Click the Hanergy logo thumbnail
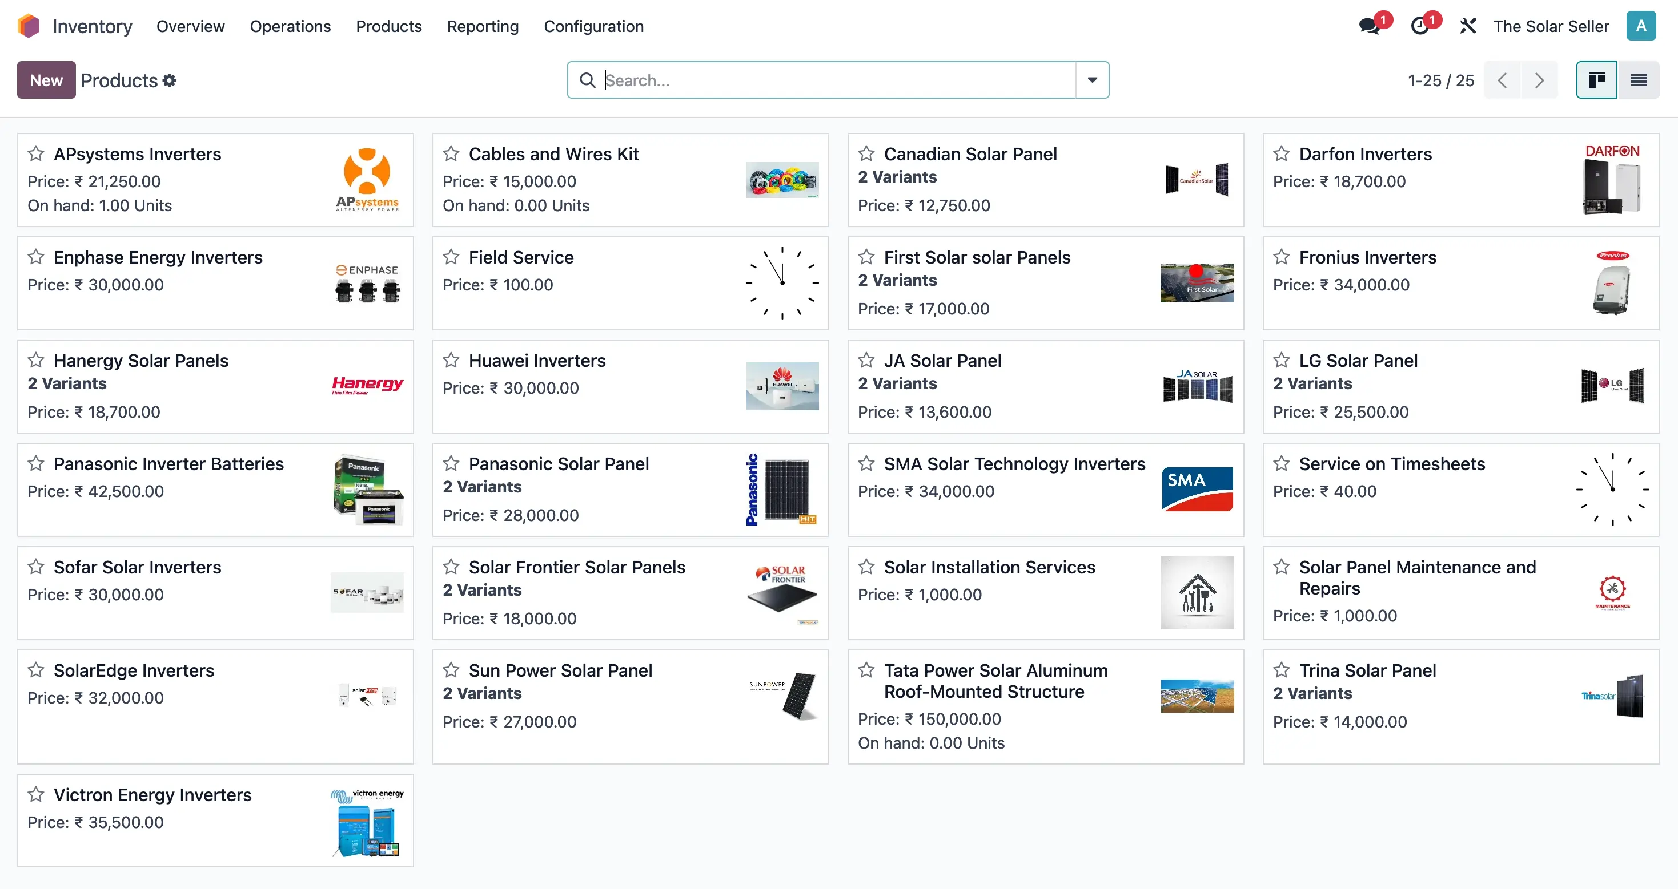This screenshot has height=889, width=1678. click(x=367, y=386)
